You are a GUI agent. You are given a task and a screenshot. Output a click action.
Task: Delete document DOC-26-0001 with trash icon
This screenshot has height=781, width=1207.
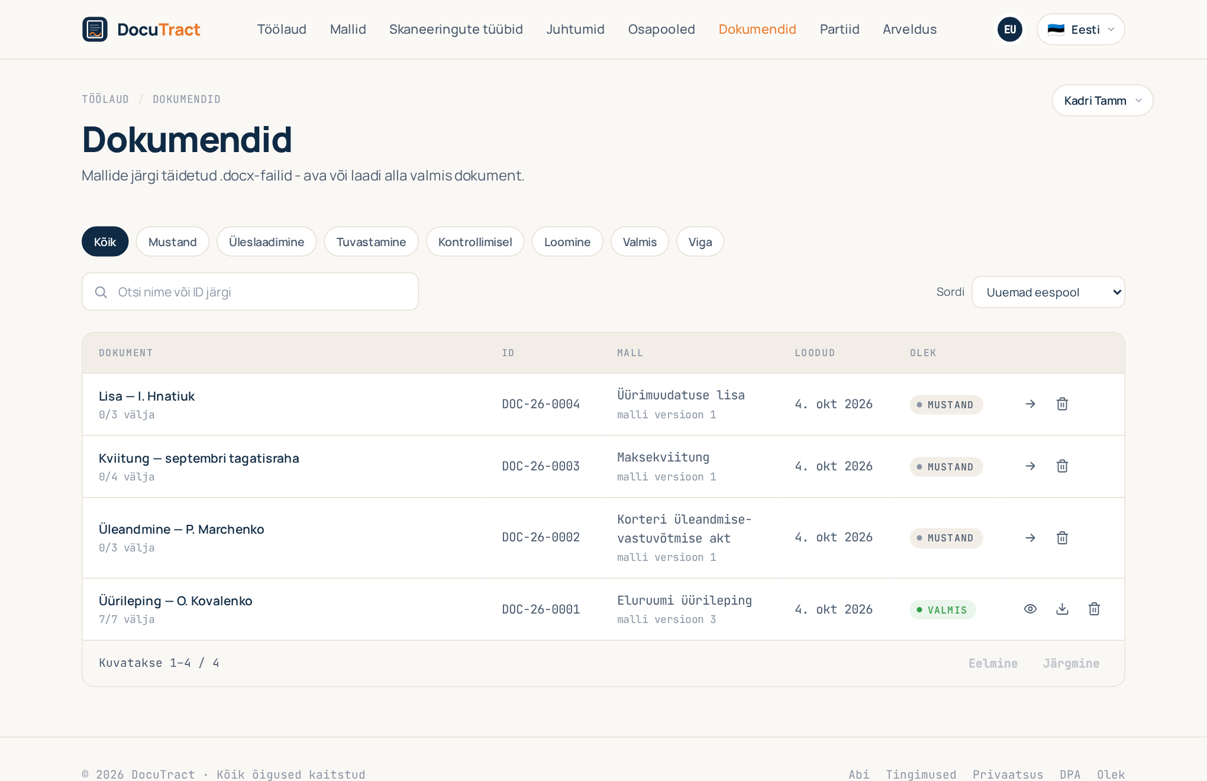(1094, 609)
